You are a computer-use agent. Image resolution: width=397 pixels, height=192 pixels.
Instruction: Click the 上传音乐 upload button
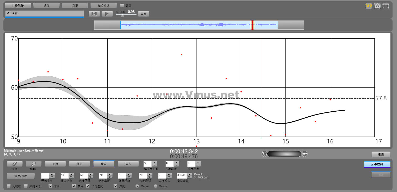18,5
